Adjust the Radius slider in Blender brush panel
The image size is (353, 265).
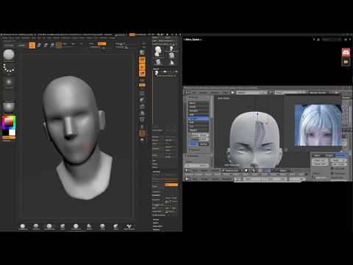[199, 135]
